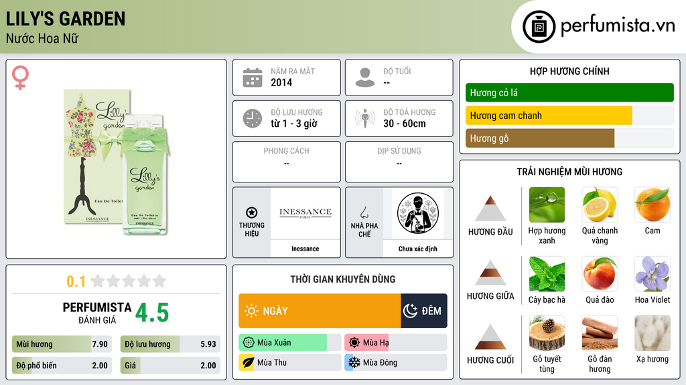Click the green Perfumista score 4.5
Screen dimensions: 686x385
pos(152,313)
